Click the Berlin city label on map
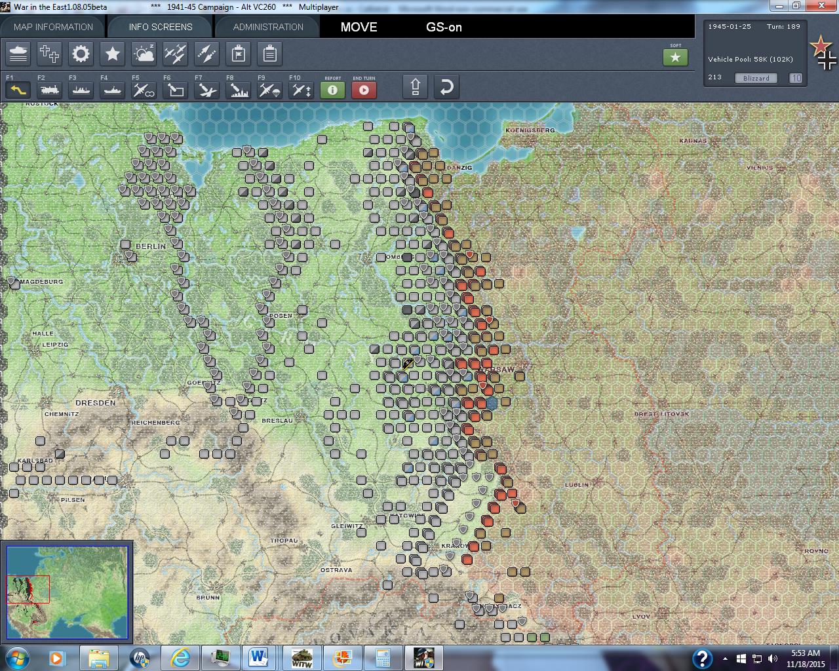This screenshot has height=671, width=839. click(x=151, y=246)
